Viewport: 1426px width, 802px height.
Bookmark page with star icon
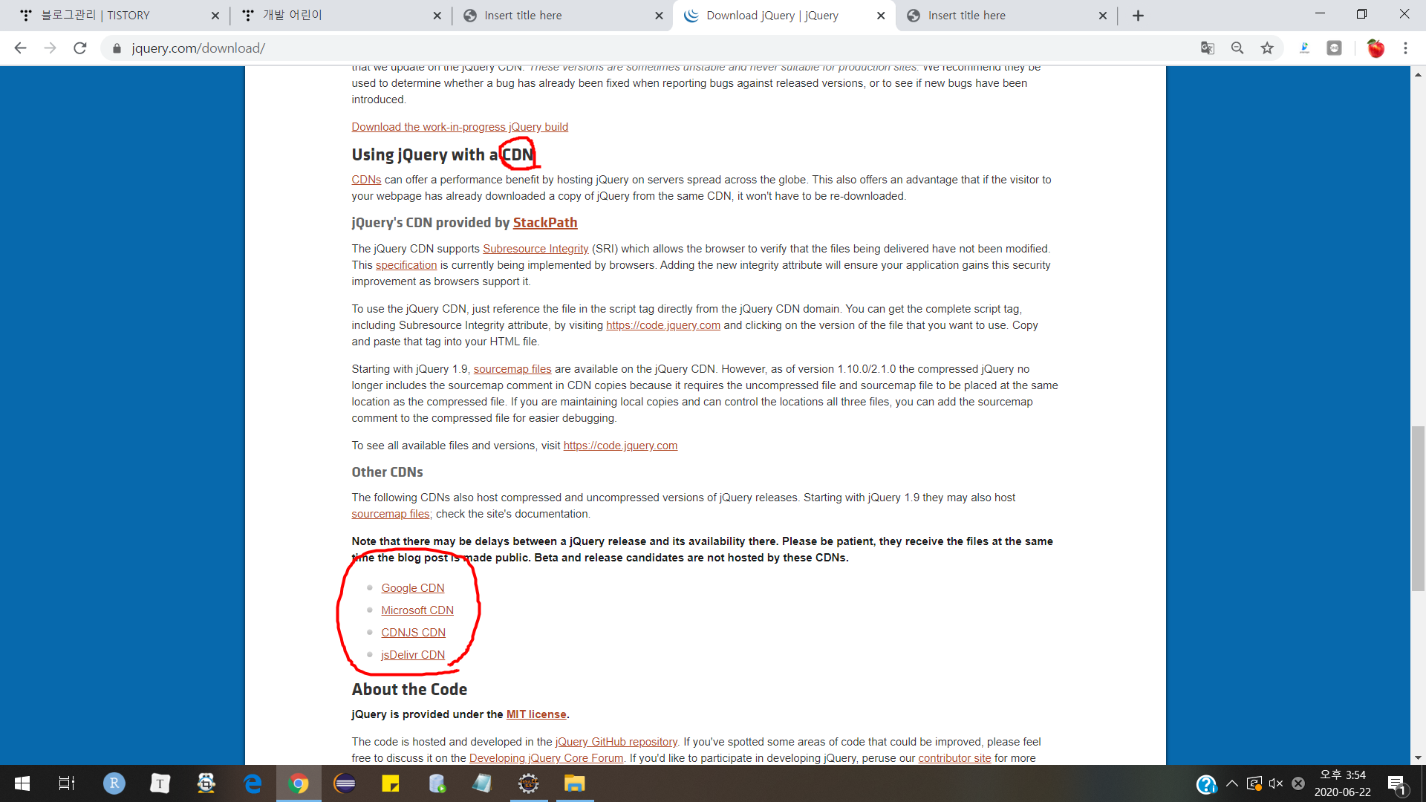click(1267, 48)
